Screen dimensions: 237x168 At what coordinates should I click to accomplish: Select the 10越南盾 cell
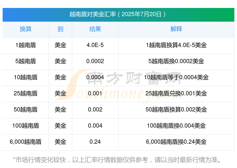(x=26, y=77)
